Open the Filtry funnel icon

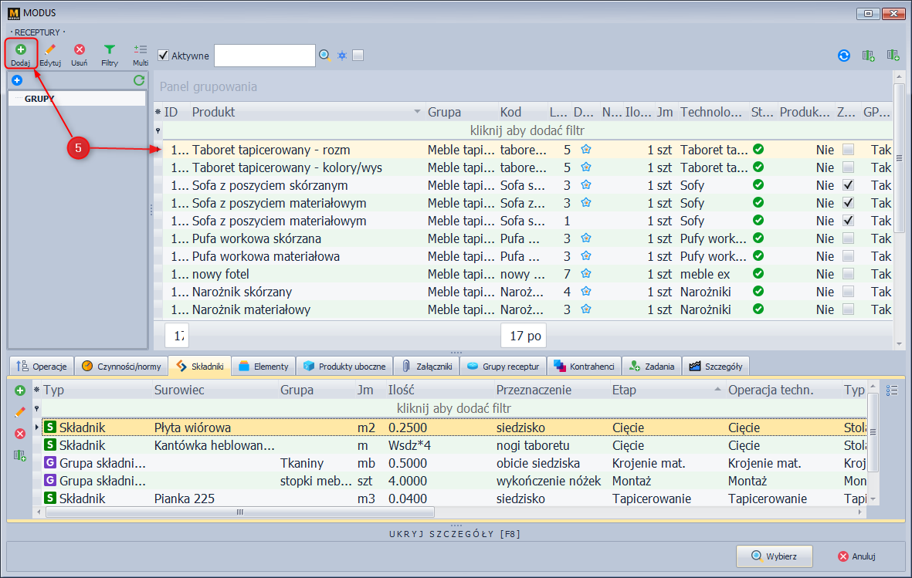110,50
